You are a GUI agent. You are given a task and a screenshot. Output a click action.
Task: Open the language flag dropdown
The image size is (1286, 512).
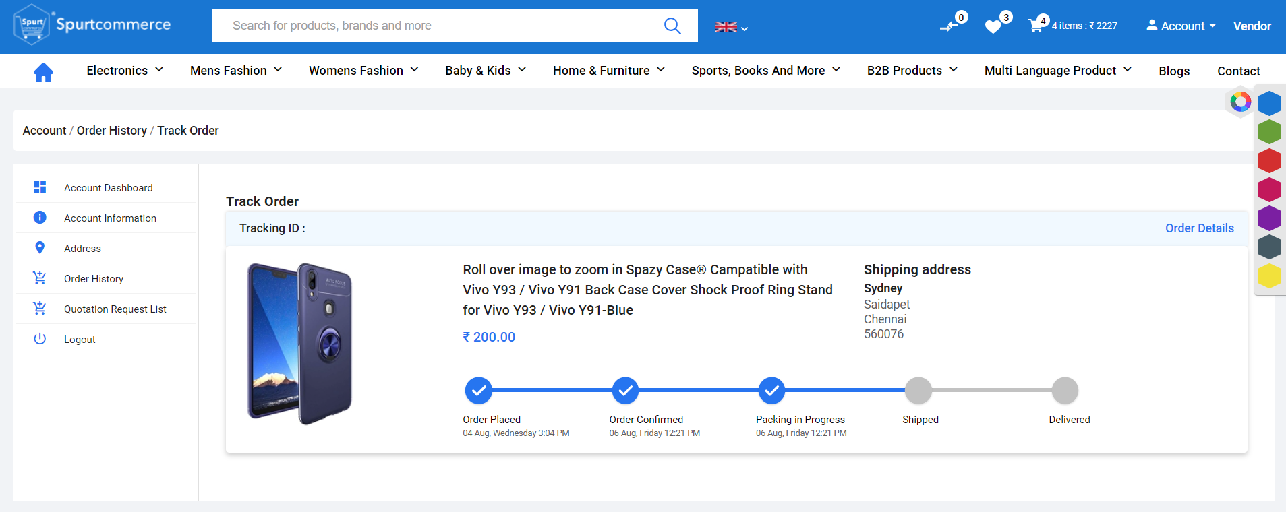pyautogui.click(x=732, y=27)
